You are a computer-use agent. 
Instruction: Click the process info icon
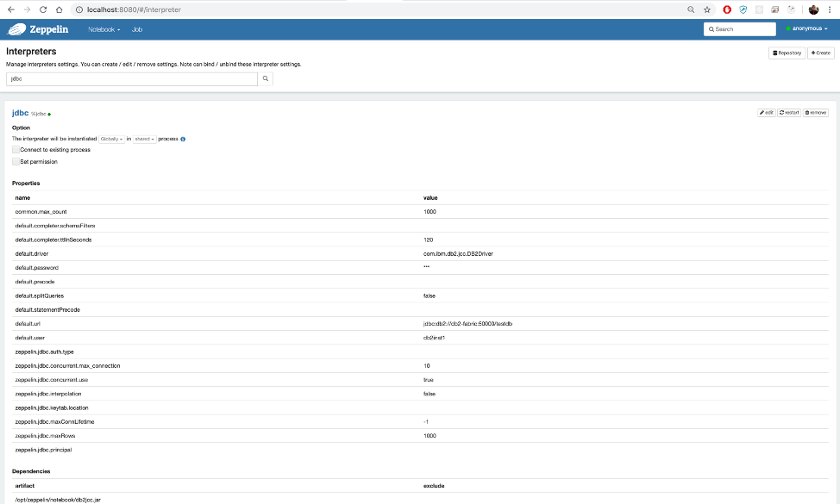pyautogui.click(x=183, y=139)
